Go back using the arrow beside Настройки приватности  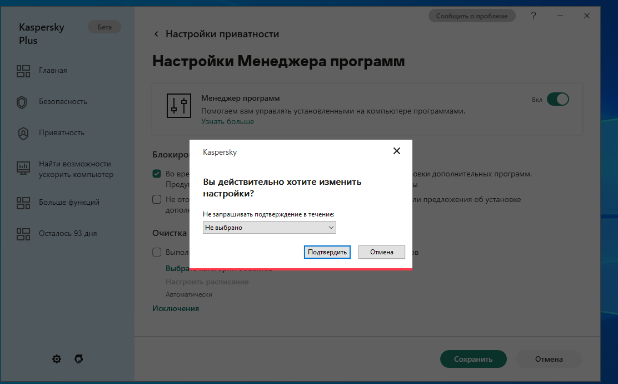click(156, 35)
